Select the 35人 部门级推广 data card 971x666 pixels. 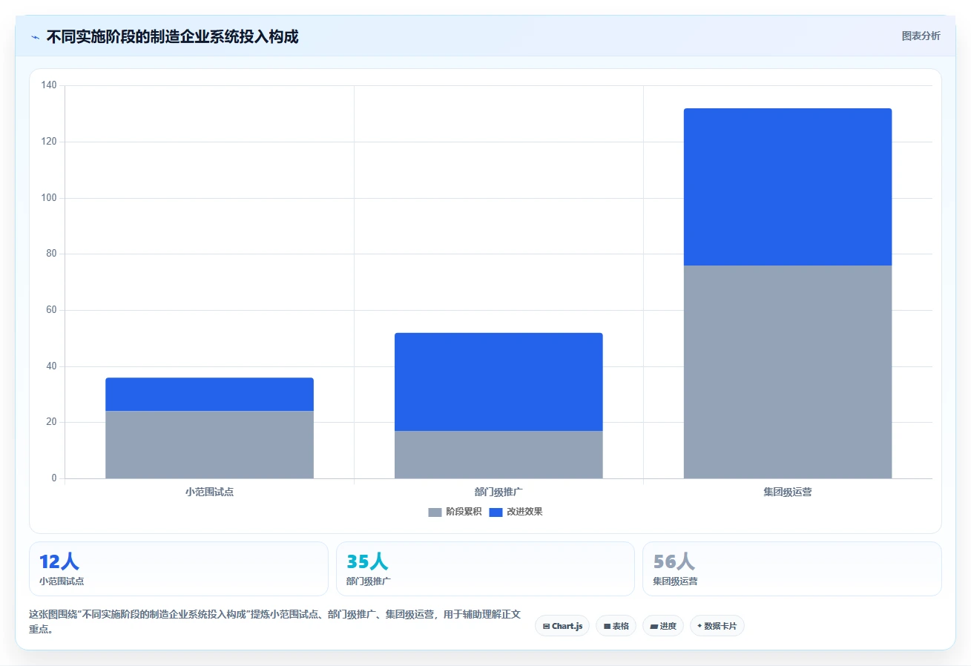(x=485, y=569)
